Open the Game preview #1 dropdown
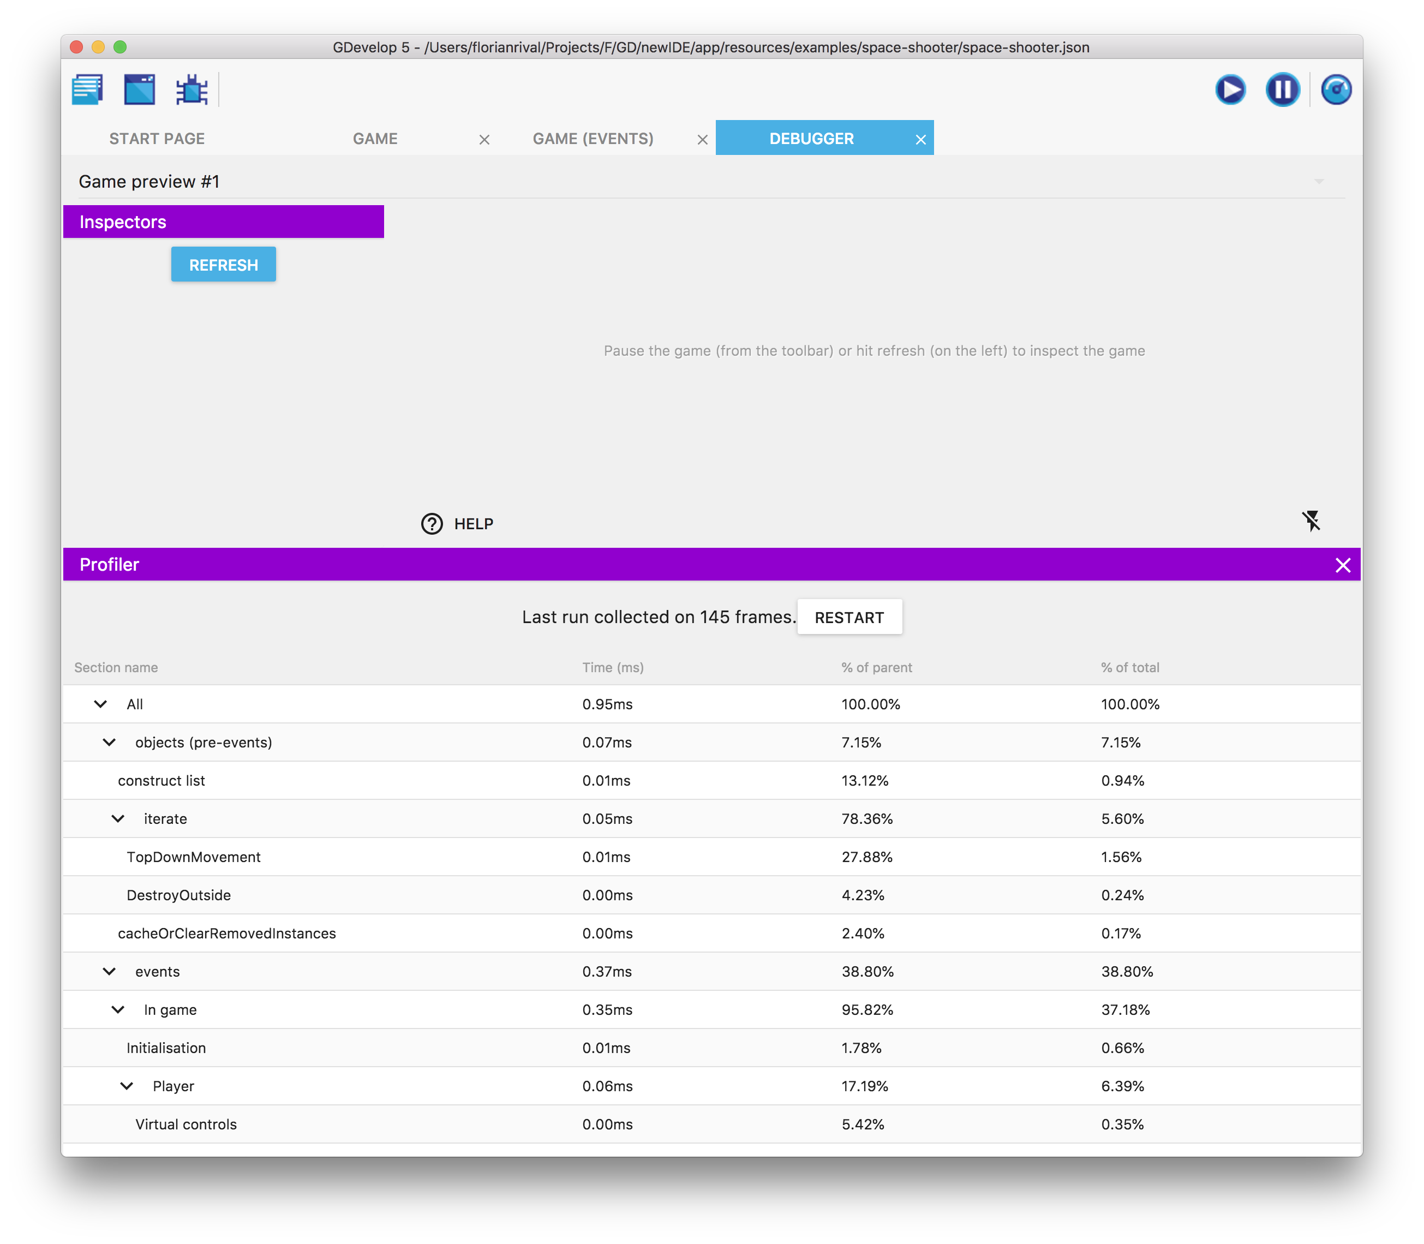1424x1244 pixels. pos(1319,182)
